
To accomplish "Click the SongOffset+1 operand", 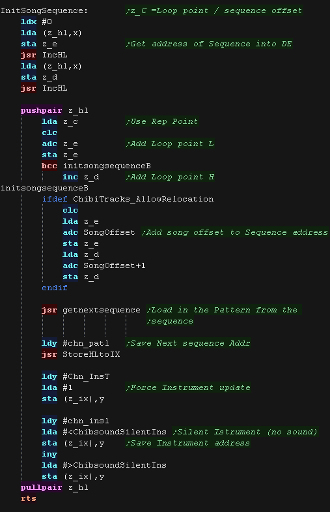I will tap(115, 265).
